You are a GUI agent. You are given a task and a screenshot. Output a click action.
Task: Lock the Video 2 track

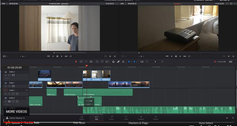click(x=6, y=75)
